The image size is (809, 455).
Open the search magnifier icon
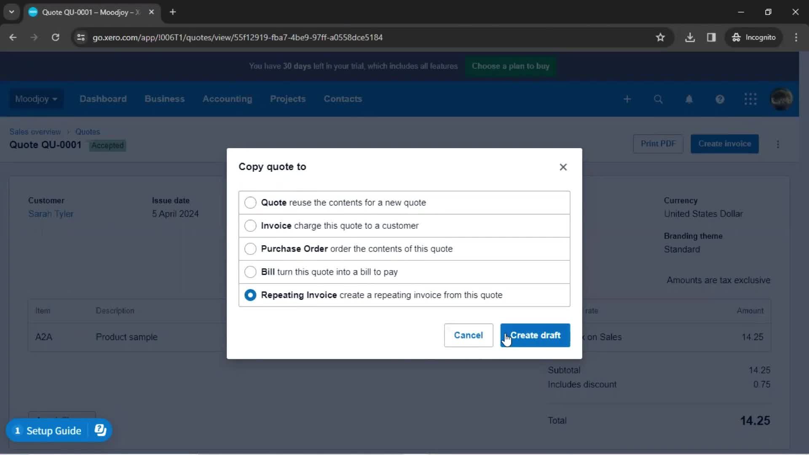[x=658, y=99]
